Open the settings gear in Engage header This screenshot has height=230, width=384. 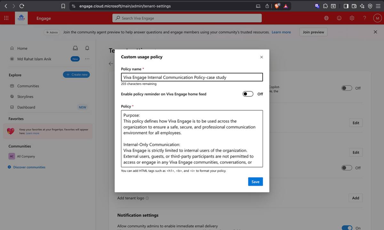(x=352, y=18)
